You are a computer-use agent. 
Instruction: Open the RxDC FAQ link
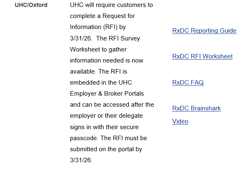click(x=188, y=83)
